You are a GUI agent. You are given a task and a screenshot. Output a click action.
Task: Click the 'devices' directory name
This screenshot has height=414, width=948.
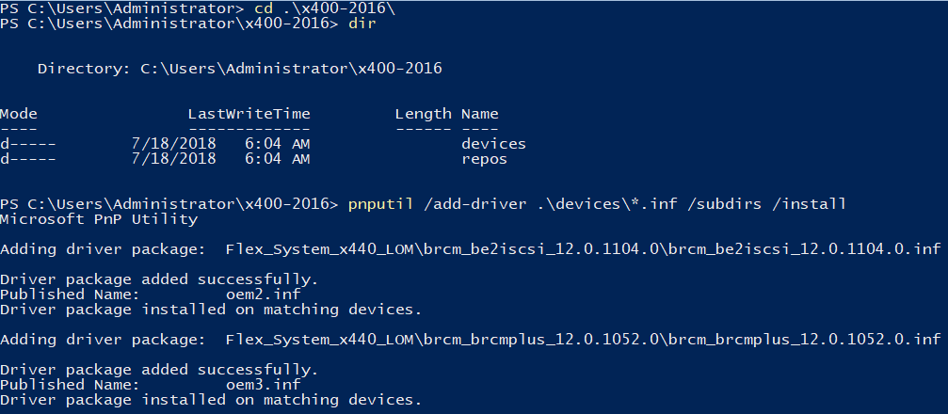493,144
